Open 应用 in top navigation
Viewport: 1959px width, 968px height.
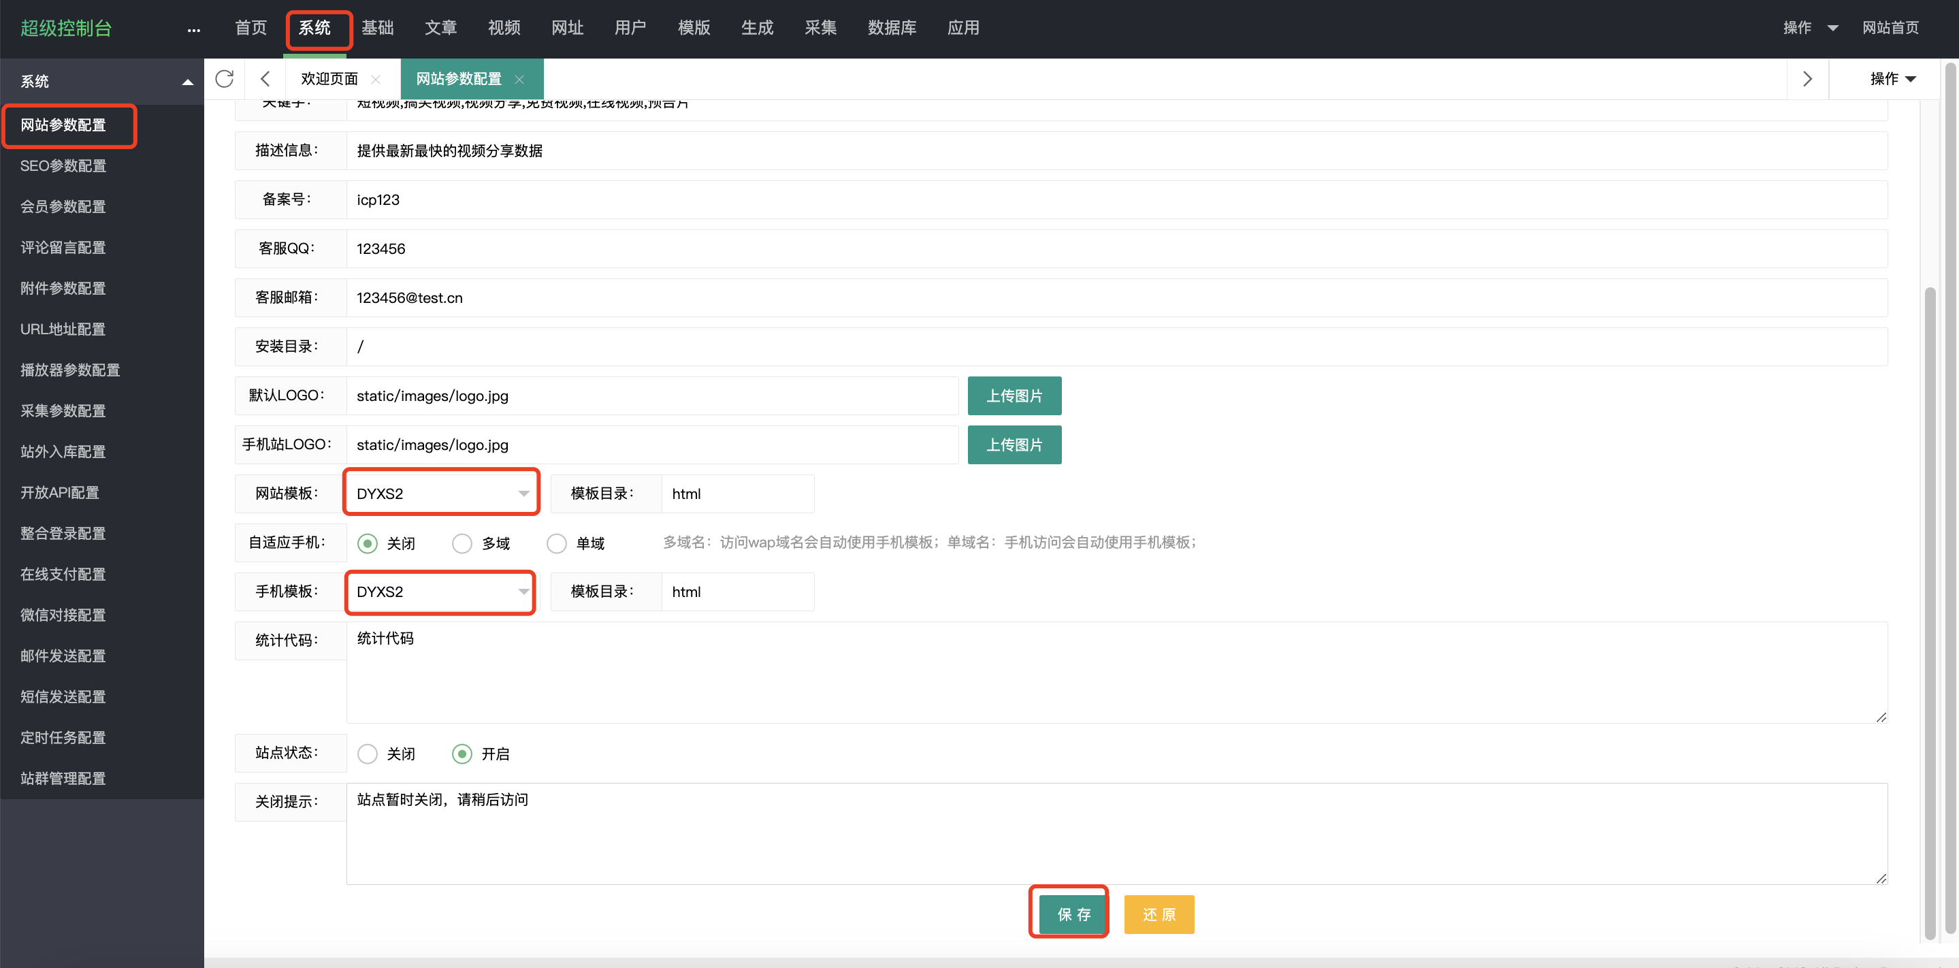[x=962, y=28]
